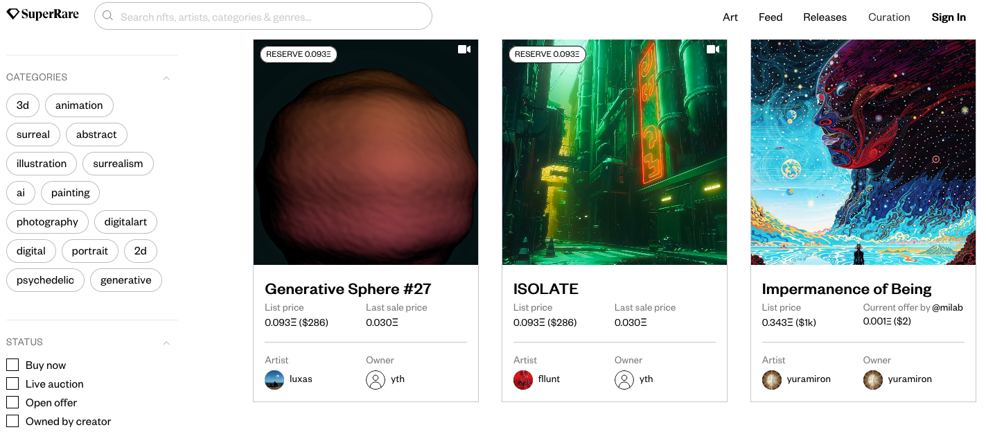
Task: Check the Live auction filter
Action: (x=12, y=383)
